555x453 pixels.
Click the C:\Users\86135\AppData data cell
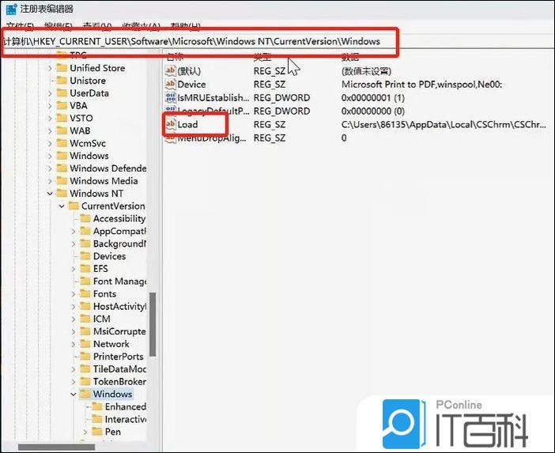click(444, 125)
